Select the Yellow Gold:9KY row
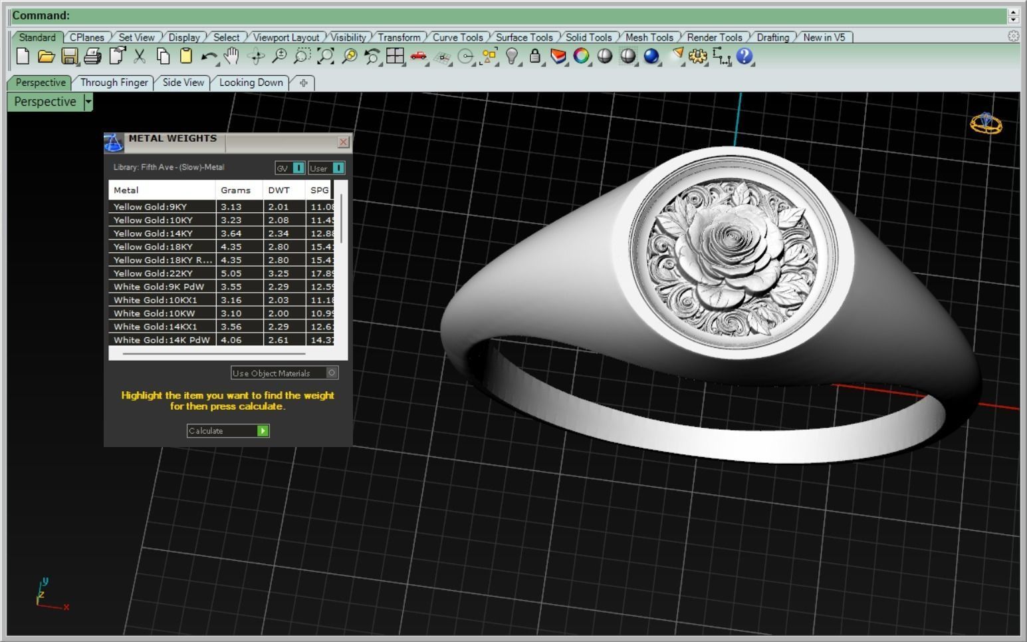 tap(221, 207)
